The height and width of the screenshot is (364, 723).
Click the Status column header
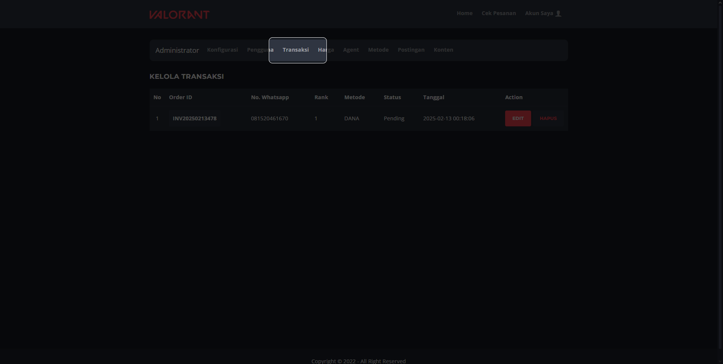pos(392,97)
